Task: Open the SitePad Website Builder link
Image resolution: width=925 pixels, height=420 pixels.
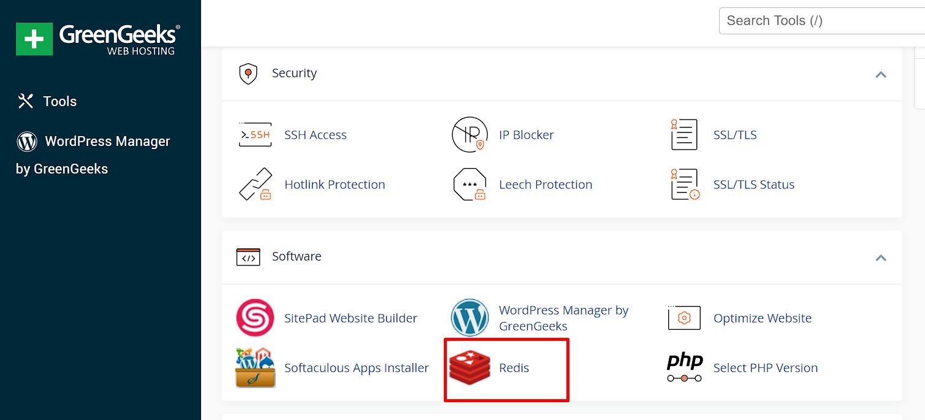Action: [x=351, y=318]
